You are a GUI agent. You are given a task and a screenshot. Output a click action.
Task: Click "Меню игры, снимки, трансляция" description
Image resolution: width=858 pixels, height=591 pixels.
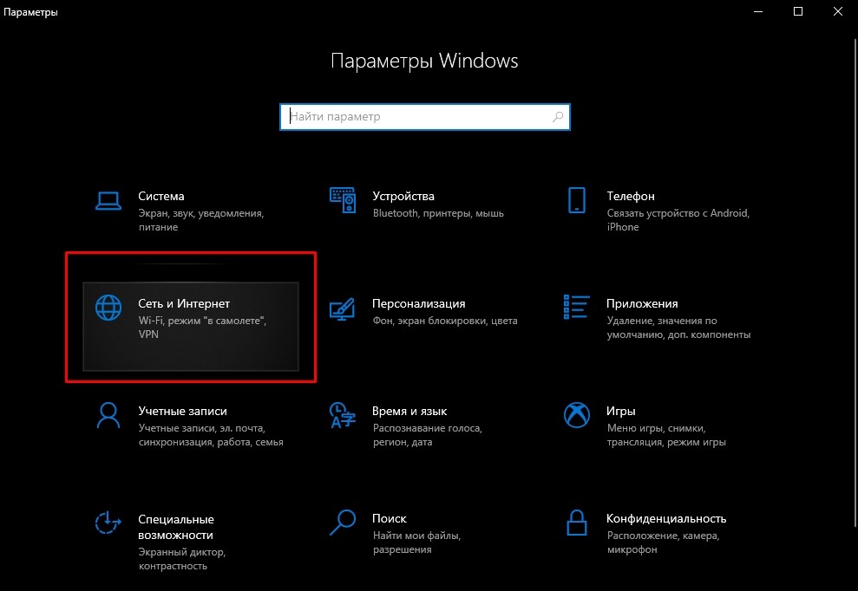click(x=666, y=435)
